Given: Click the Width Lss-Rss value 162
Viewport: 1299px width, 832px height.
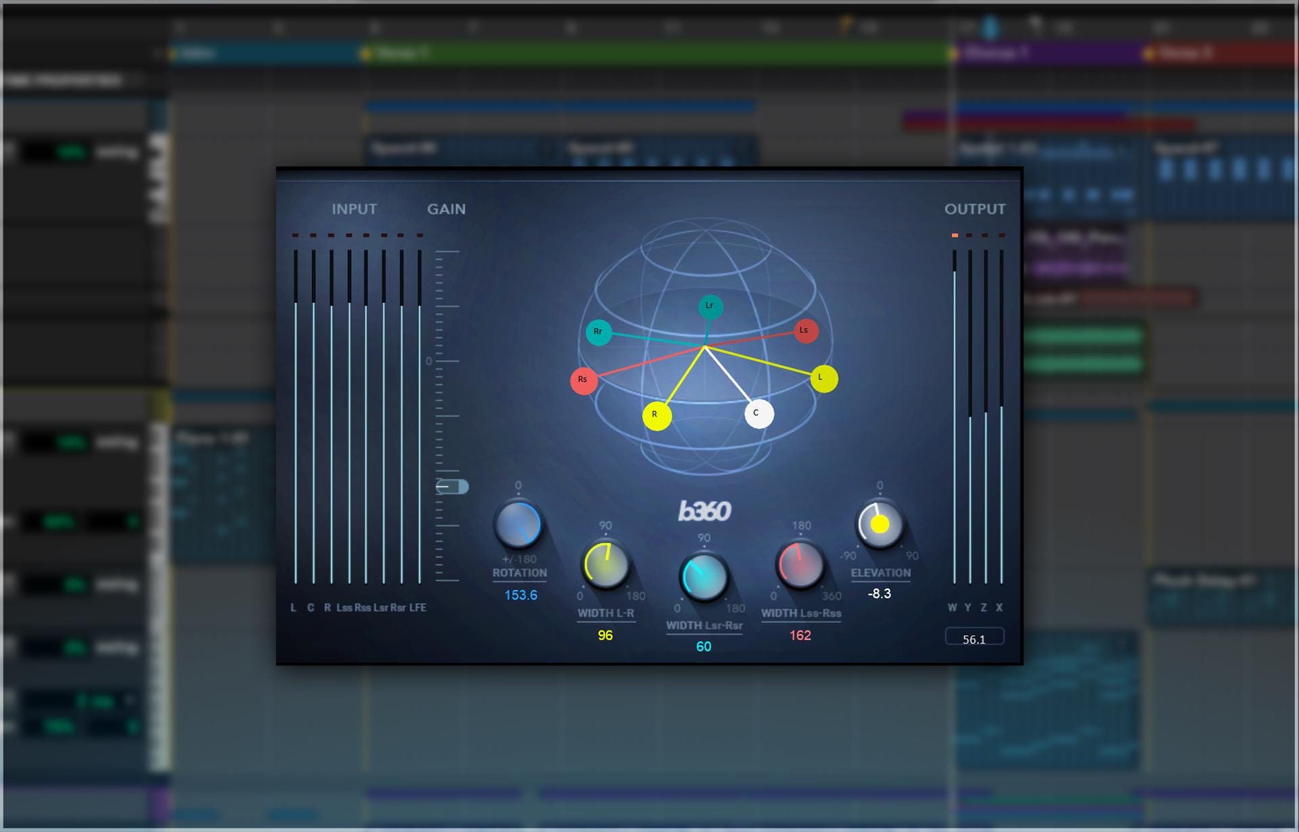Looking at the screenshot, I should (800, 635).
